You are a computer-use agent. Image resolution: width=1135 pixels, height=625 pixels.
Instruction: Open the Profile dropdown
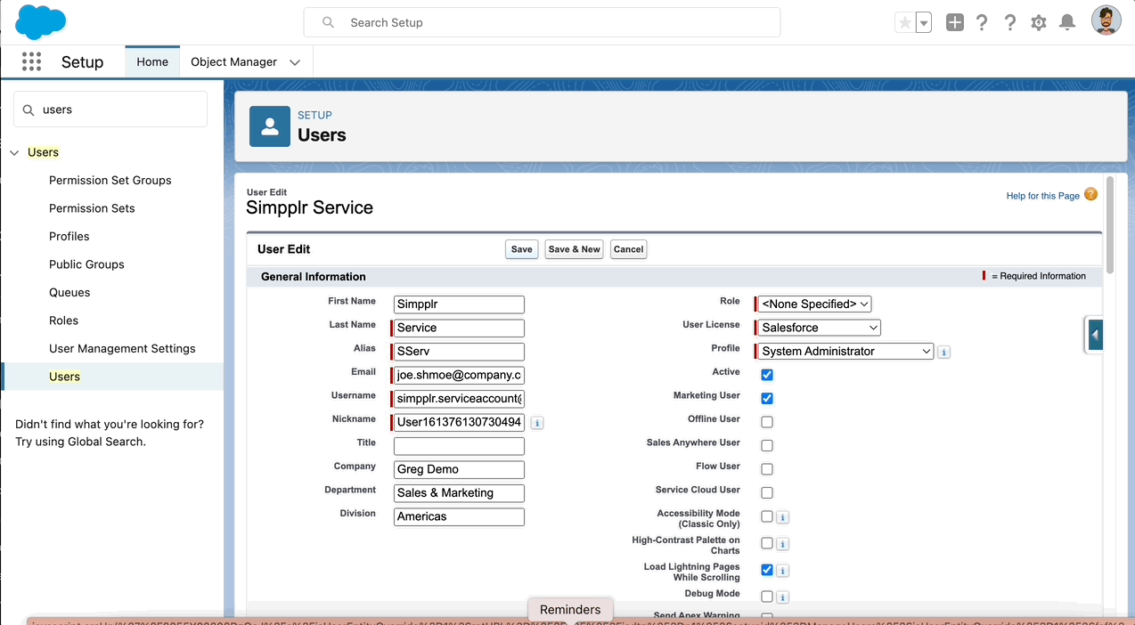(846, 352)
